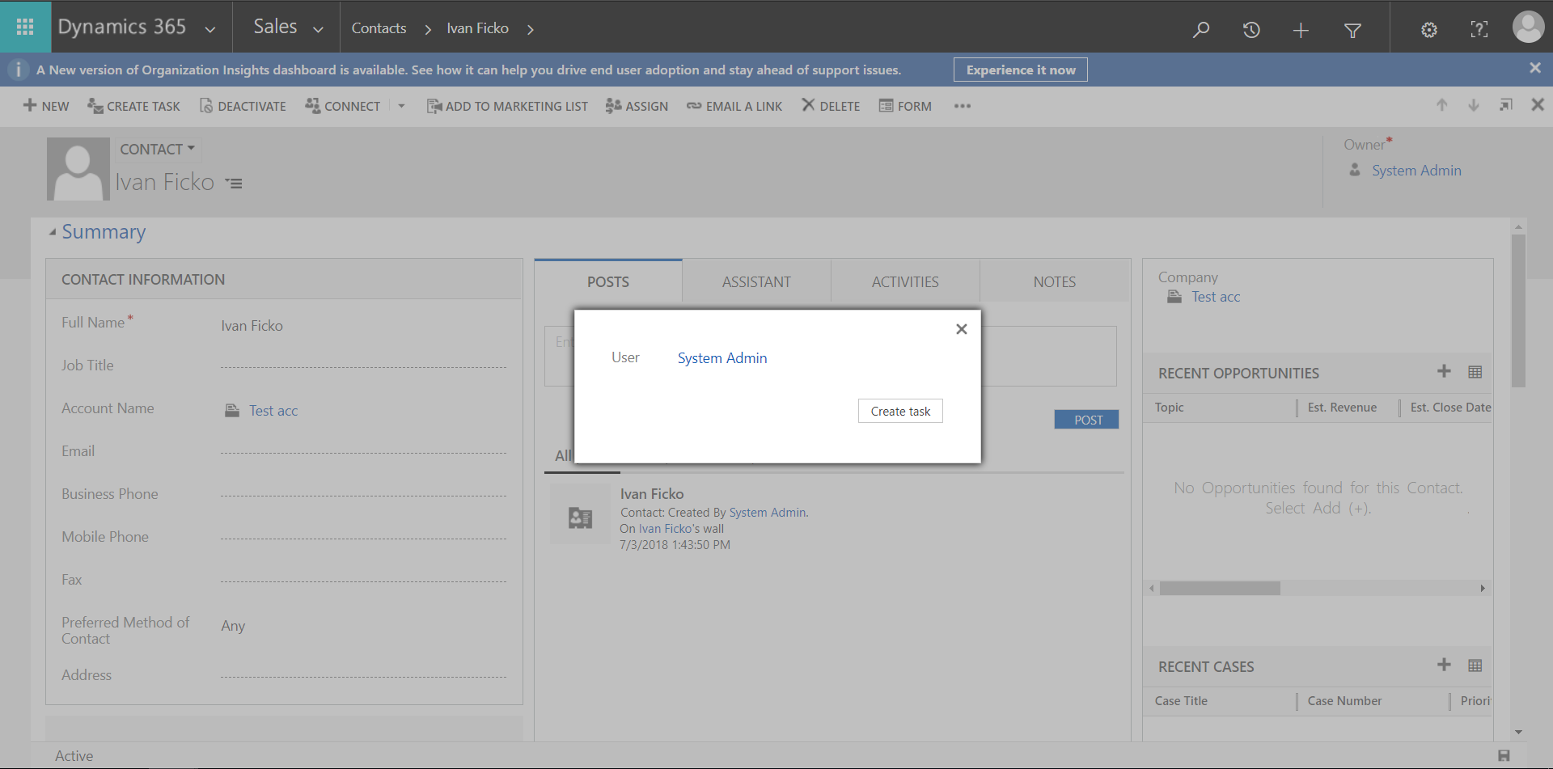Click EMAIL A LINK command

734,106
